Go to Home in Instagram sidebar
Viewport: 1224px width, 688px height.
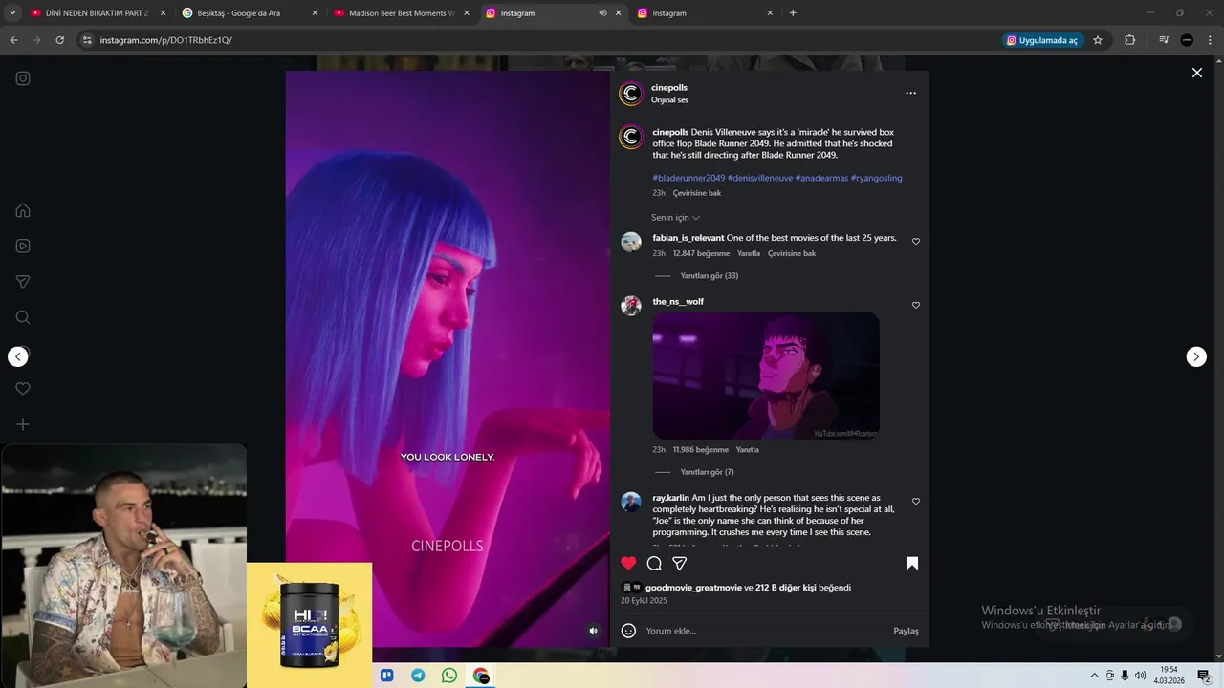23,210
